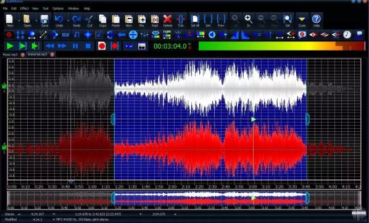This screenshot has width=369, height=223.
Task: Switch to the Music.mp3 tab
Action: 10,54
